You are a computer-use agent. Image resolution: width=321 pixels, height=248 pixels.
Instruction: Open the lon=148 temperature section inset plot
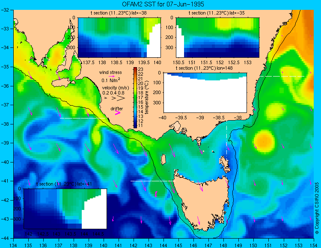[x=205, y=93]
